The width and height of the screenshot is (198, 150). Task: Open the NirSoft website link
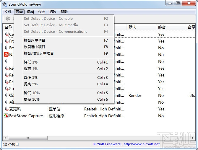(x=142, y=144)
